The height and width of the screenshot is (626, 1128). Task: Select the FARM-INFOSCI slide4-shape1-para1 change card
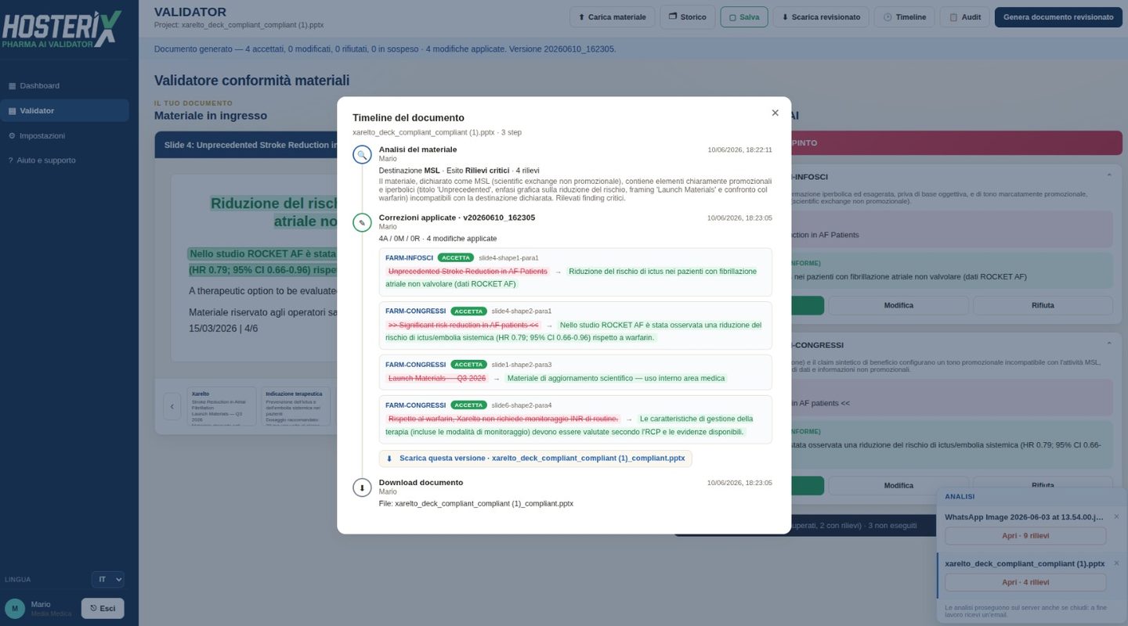[575, 272]
